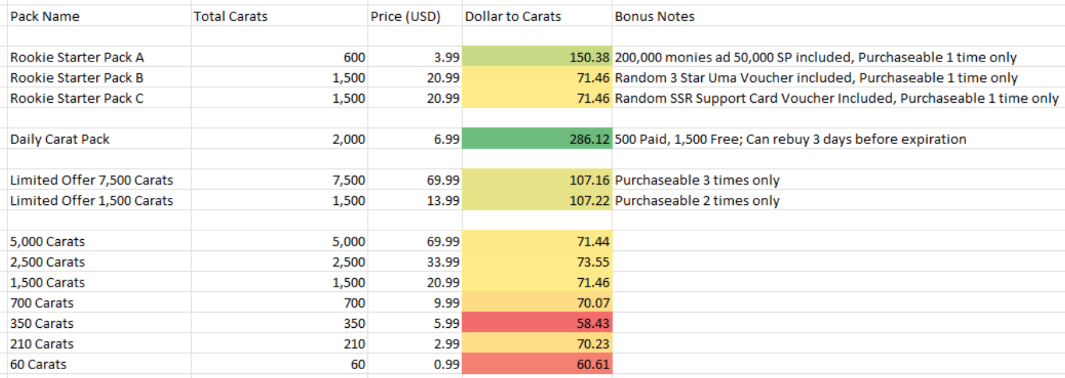Click the Purchaseable 3 times only note
Viewport: 1065px width, 378px height.
(697, 180)
